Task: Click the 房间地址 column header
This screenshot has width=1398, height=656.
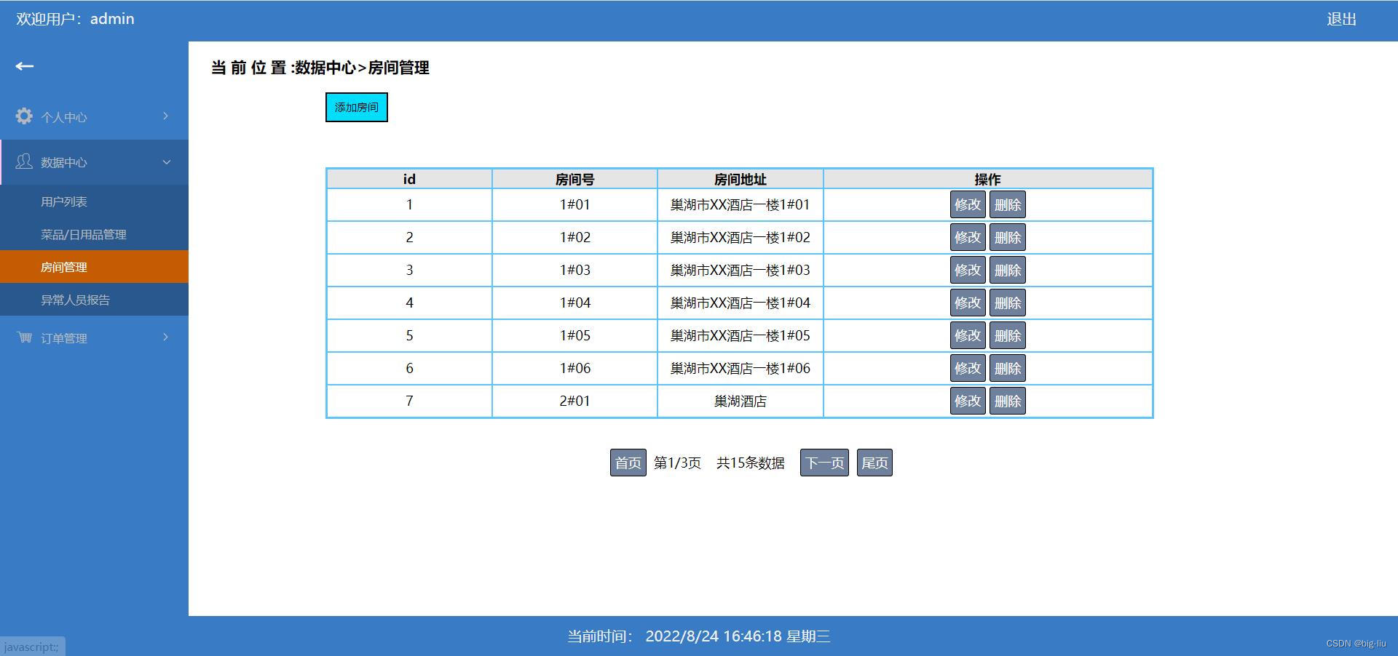Action: coord(740,179)
